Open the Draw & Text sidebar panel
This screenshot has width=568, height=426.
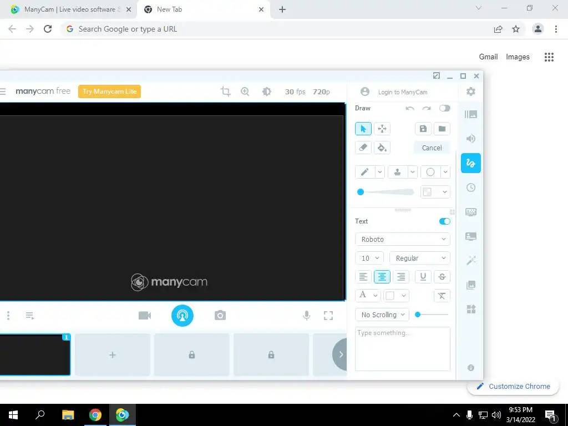[x=470, y=163]
